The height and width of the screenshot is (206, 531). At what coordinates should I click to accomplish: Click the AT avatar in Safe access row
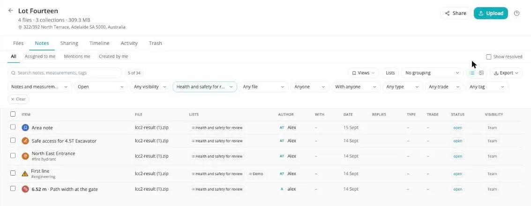(282, 141)
